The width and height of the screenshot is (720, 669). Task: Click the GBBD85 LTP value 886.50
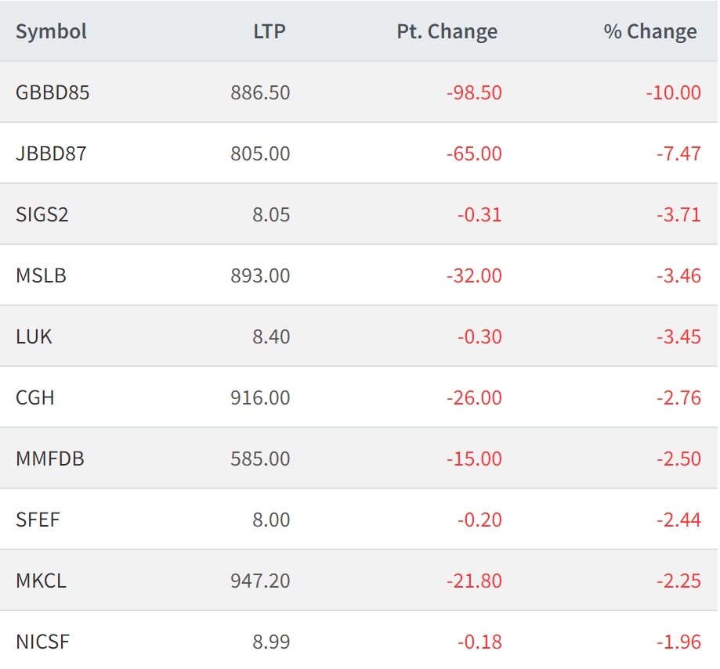pos(260,92)
